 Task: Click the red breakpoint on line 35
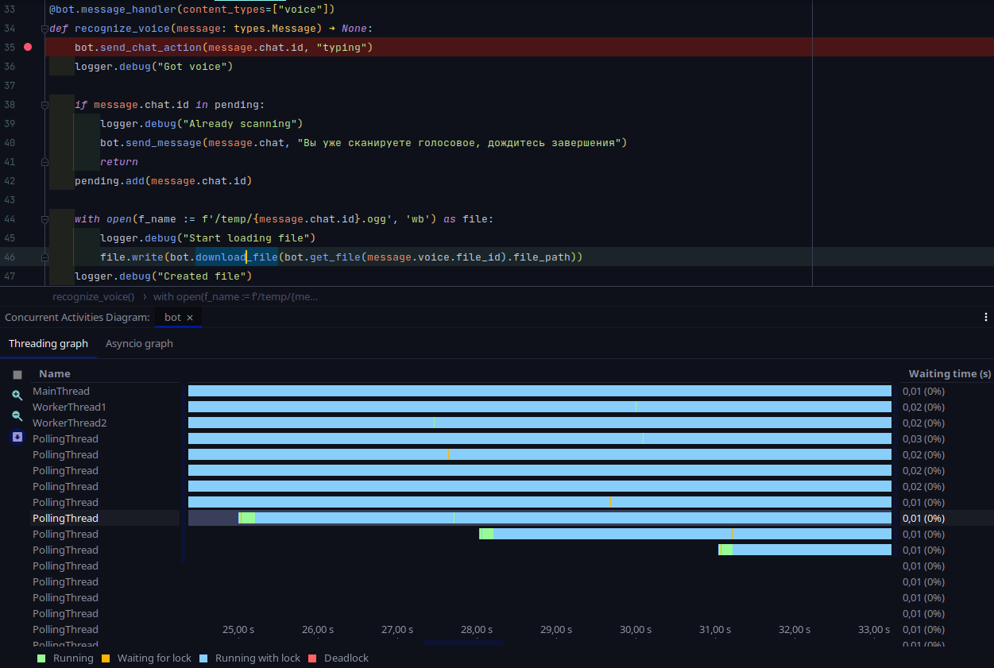(27, 47)
